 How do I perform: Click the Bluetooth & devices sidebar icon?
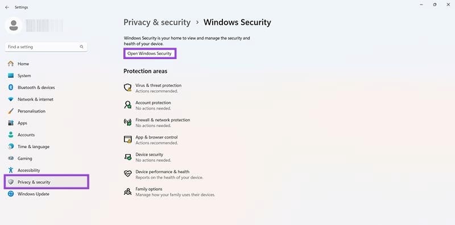coord(11,88)
